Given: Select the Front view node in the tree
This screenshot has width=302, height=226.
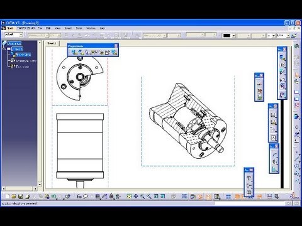Looking at the screenshot, I should (x=23, y=55).
